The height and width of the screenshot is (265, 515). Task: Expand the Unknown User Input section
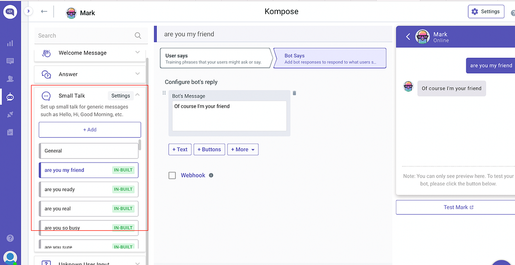tap(138, 263)
